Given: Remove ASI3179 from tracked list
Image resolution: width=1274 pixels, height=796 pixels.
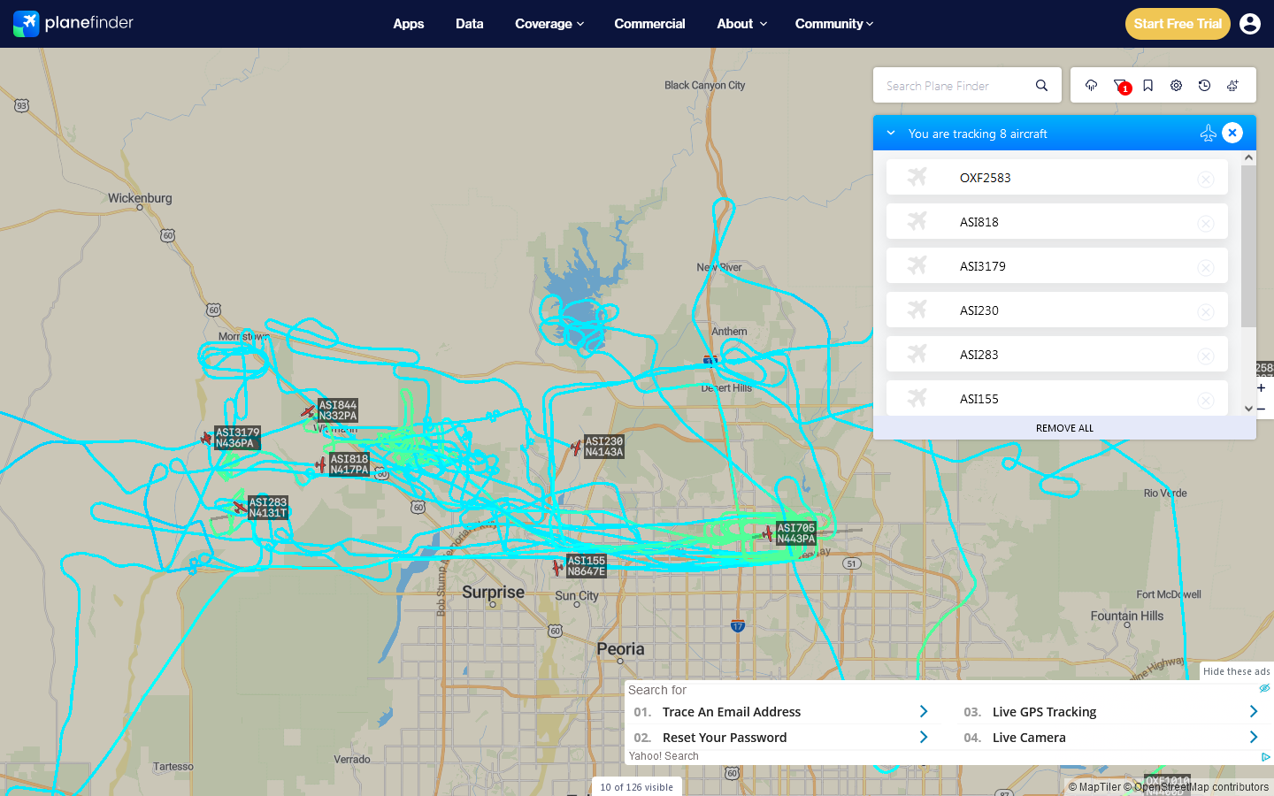Looking at the screenshot, I should coord(1206,267).
